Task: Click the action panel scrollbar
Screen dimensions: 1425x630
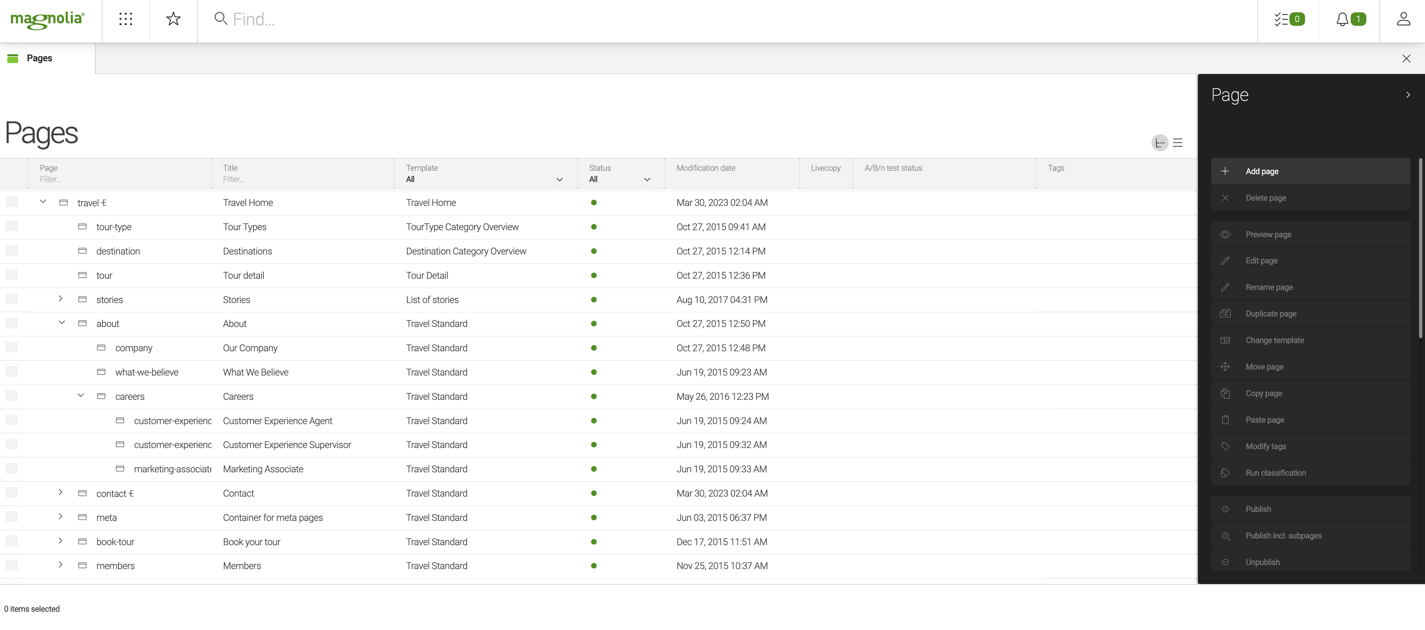Action: (1420, 248)
